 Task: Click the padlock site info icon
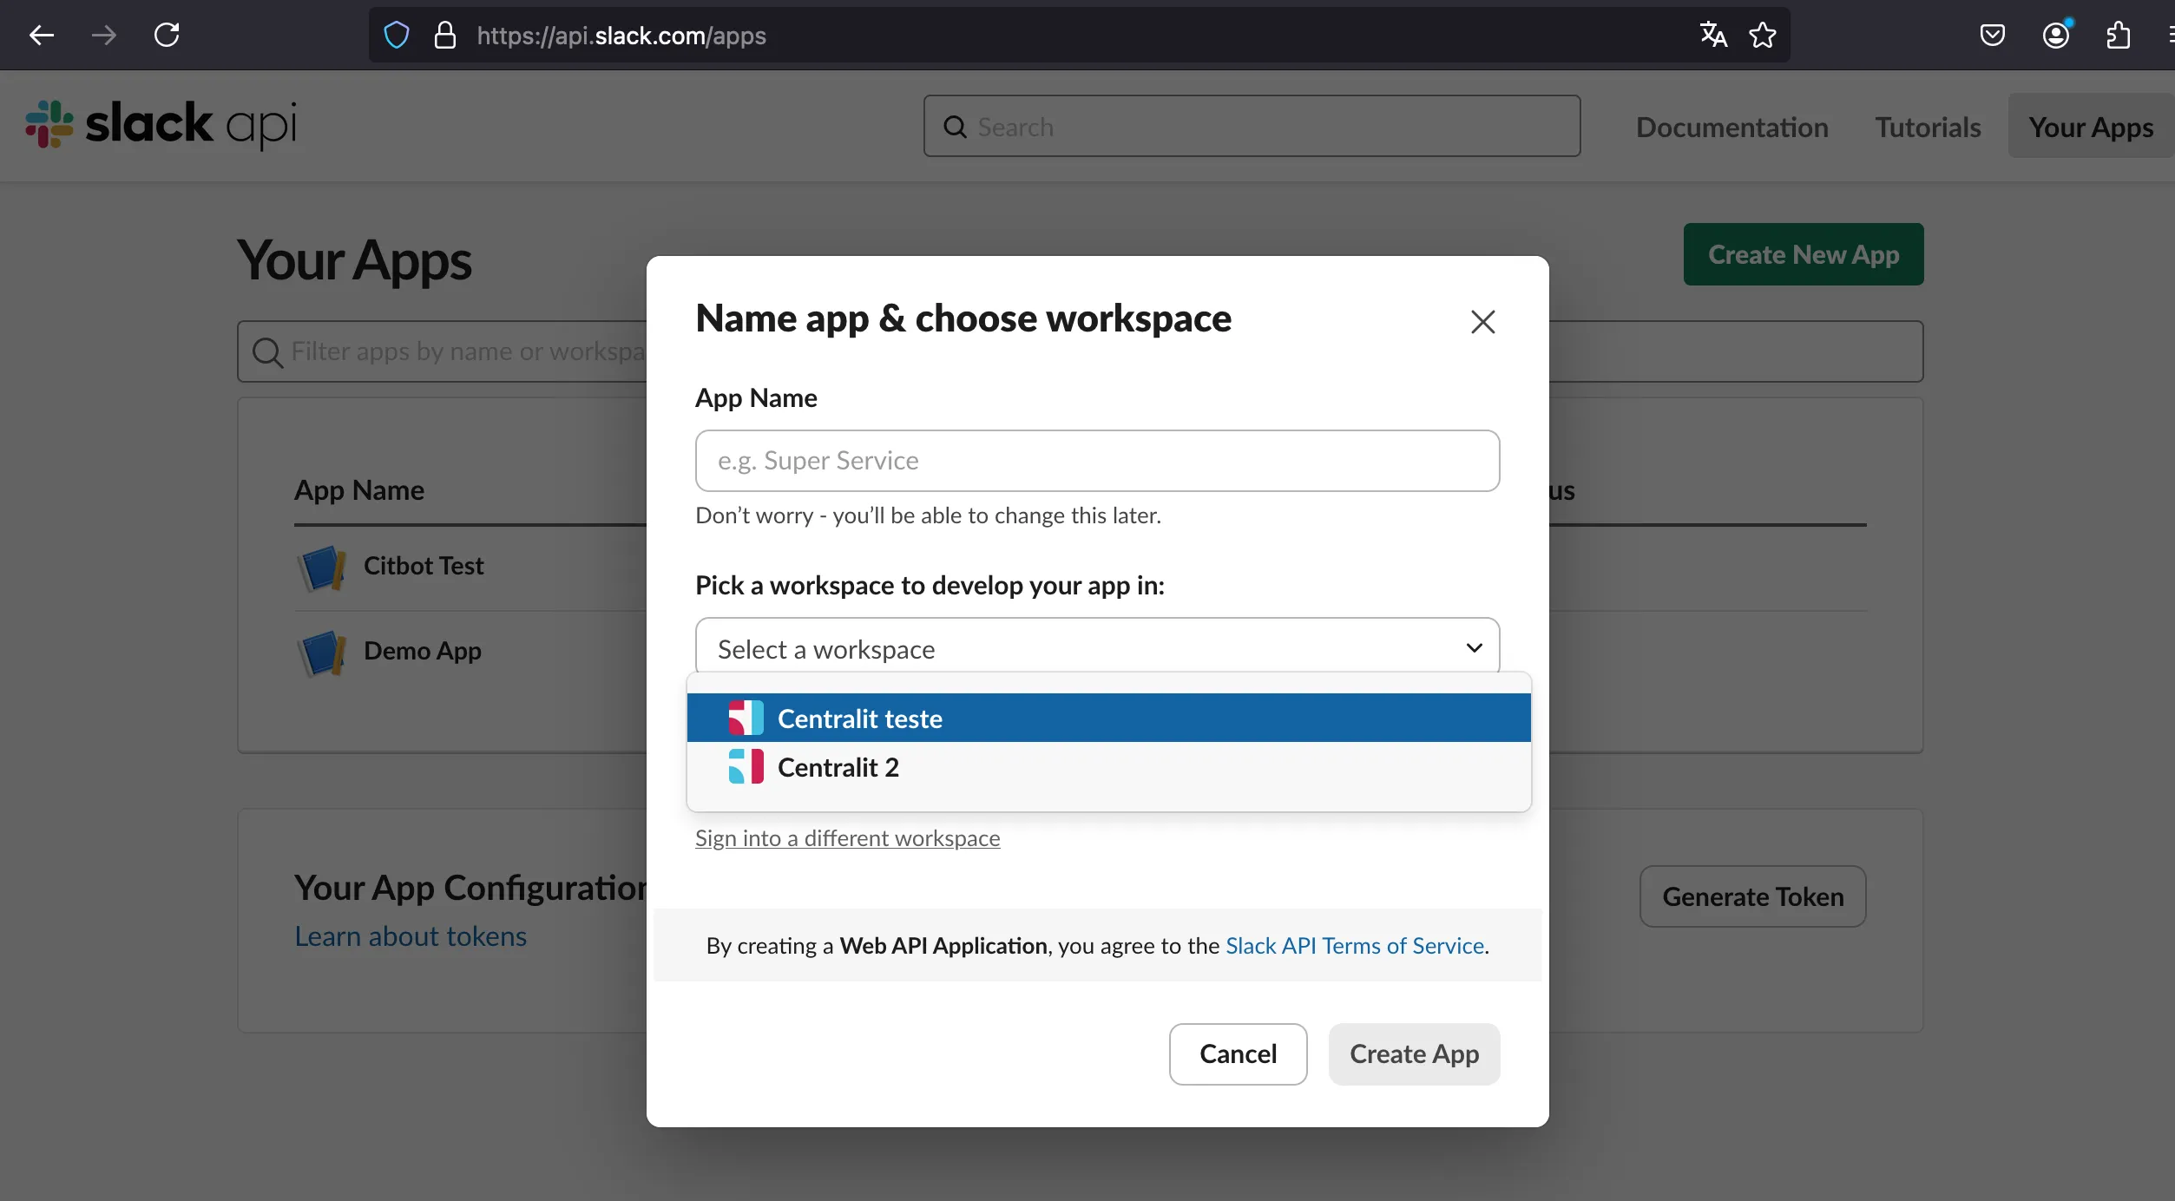[445, 36]
